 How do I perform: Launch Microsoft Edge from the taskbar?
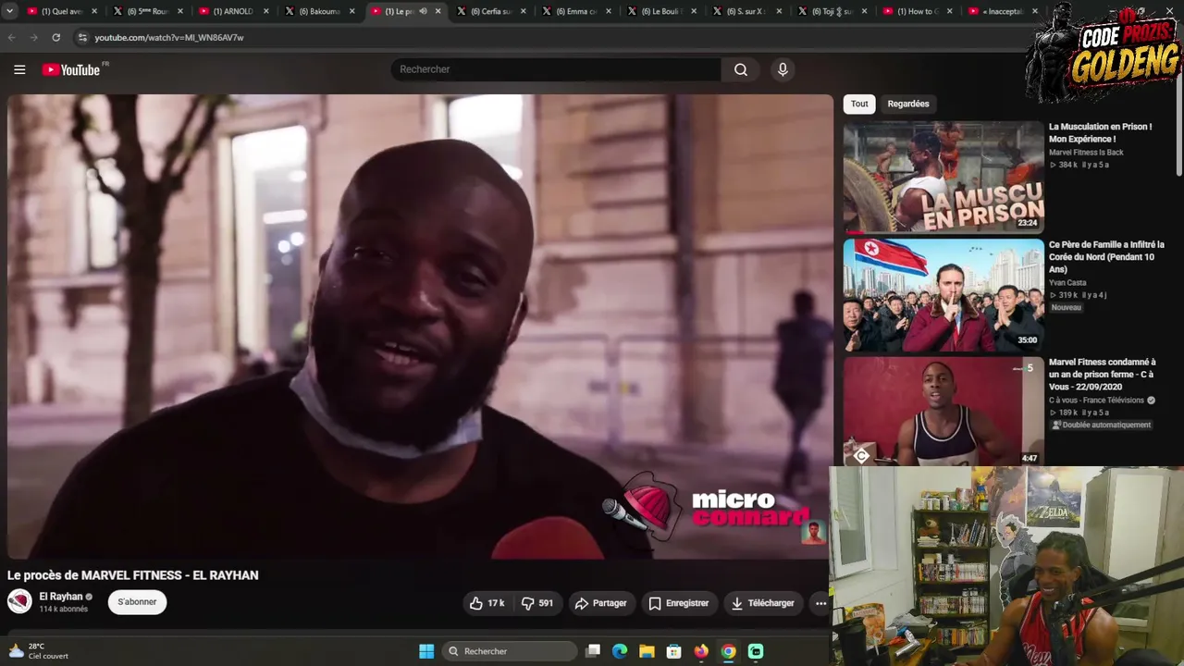click(x=620, y=651)
